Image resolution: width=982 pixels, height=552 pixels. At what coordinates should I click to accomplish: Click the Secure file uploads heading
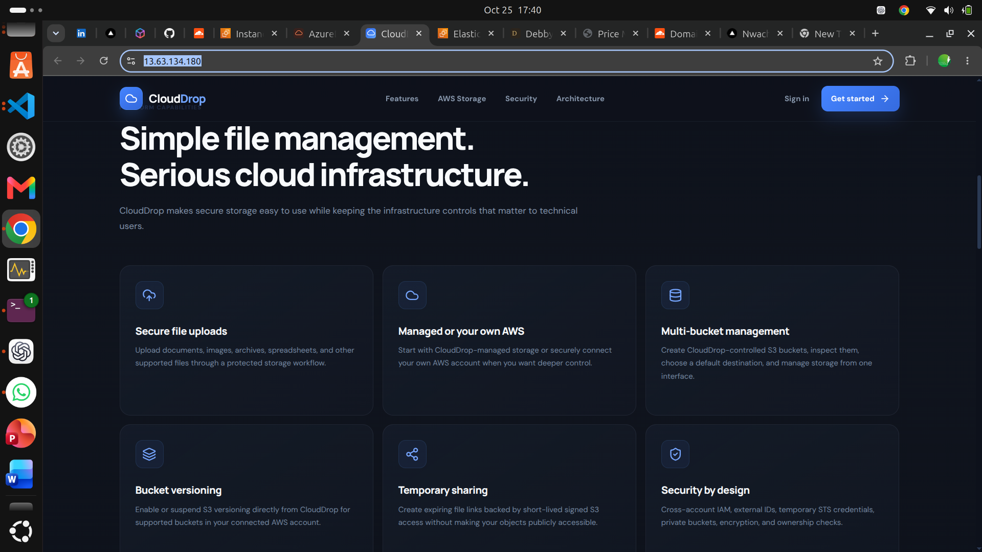[181, 331]
